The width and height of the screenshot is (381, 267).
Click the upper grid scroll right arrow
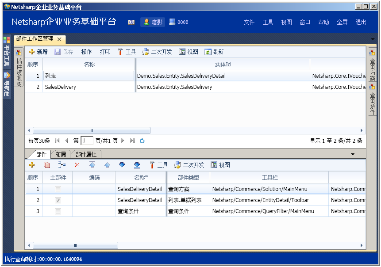pyautogui.click(x=362, y=130)
